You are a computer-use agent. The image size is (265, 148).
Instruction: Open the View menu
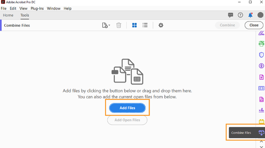23,8
